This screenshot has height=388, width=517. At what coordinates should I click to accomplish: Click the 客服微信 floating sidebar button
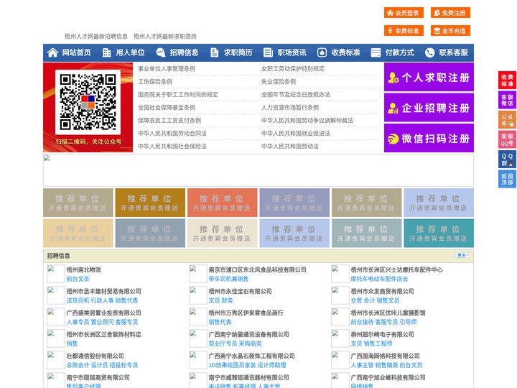(x=507, y=100)
